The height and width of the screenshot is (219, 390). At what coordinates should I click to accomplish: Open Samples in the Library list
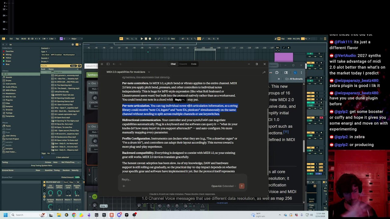pos(9,106)
